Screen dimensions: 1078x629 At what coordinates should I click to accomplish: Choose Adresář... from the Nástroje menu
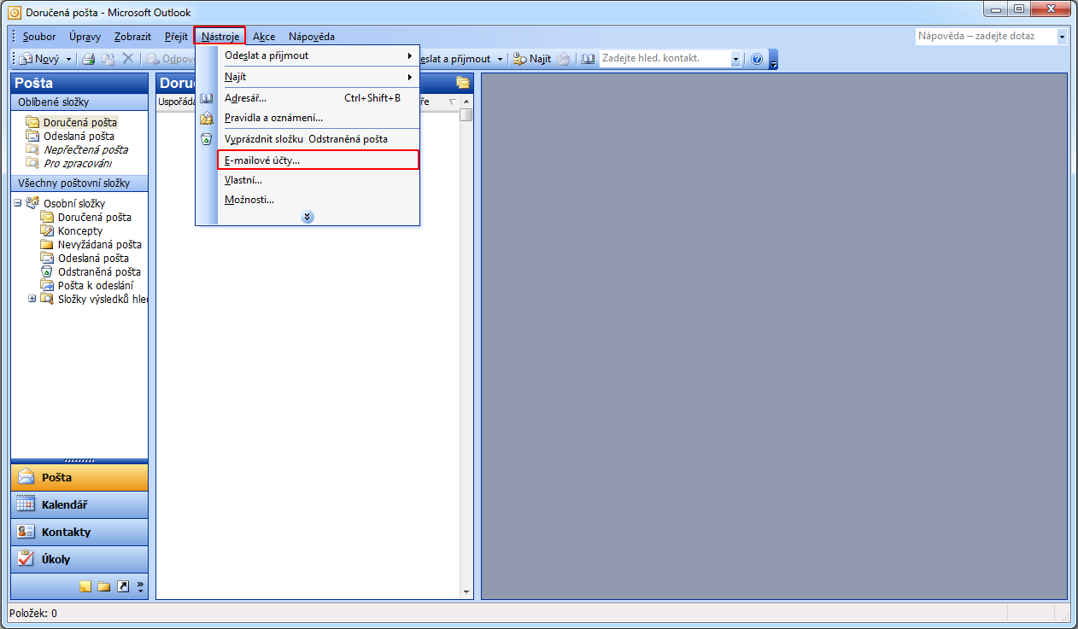click(318, 98)
